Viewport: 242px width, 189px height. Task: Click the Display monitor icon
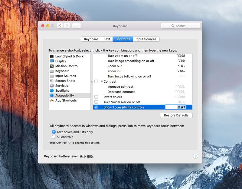pos(52,61)
